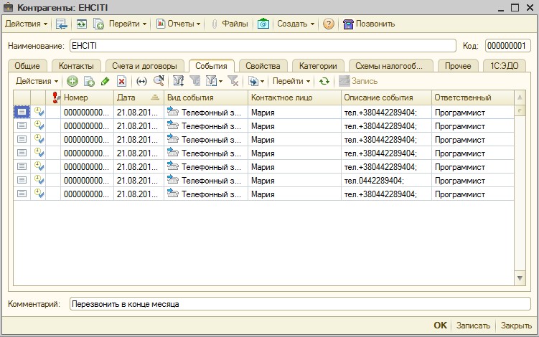Open the Прочее tab
This screenshot has height=337, width=539.
[458, 66]
